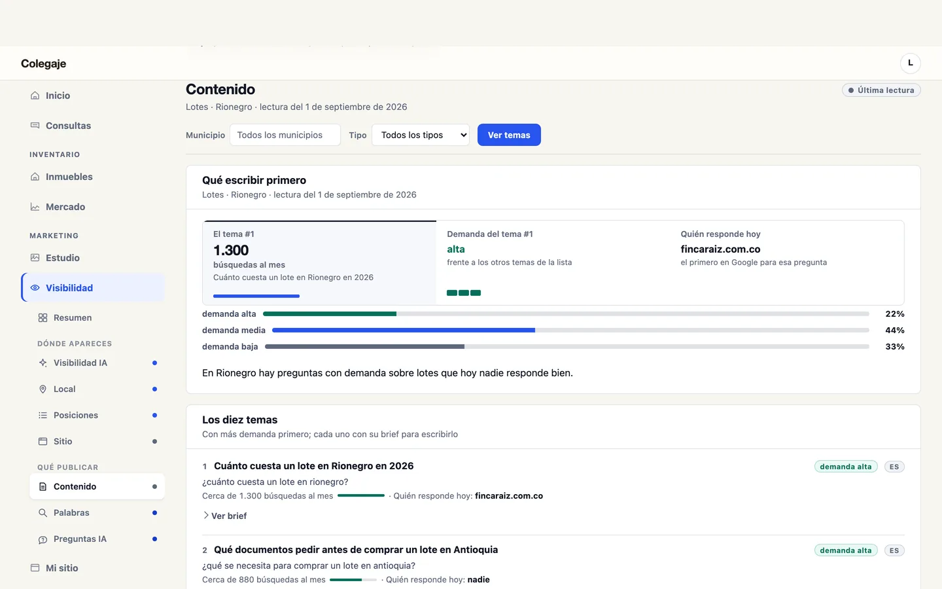Open Palabras magnifier icon
The image size is (942, 589).
(x=43, y=513)
